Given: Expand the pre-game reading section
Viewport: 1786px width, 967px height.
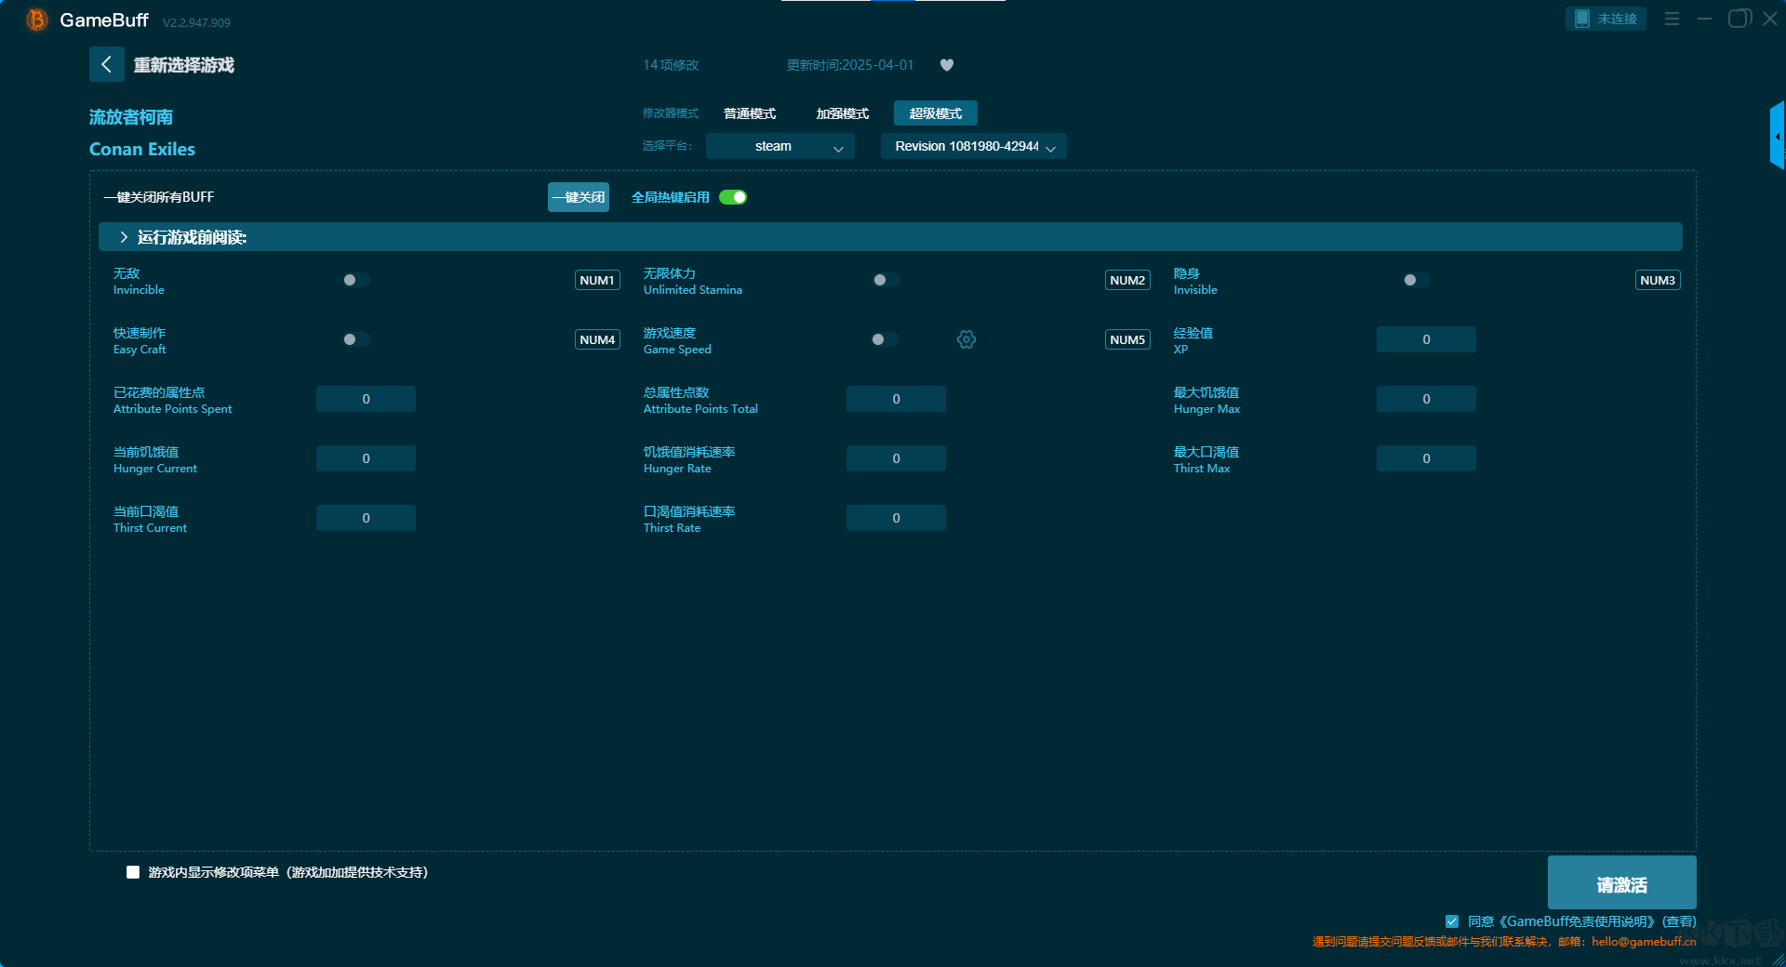Looking at the screenshot, I should 124,237.
